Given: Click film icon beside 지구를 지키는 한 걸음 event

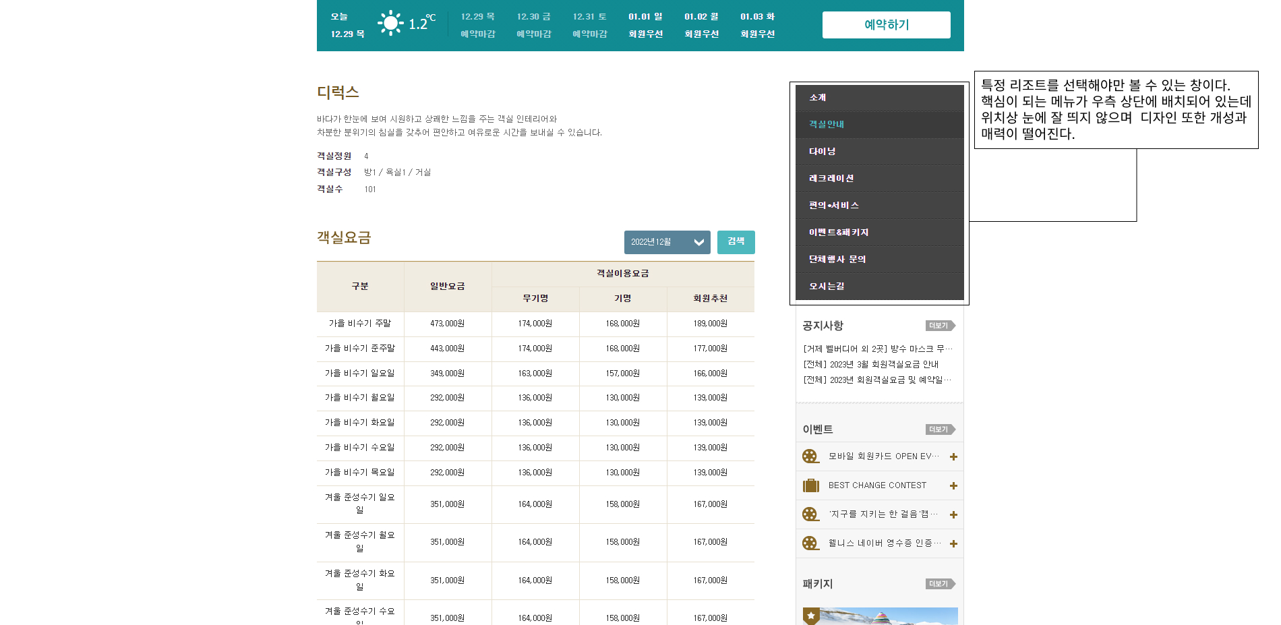Looking at the screenshot, I should click(x=810, y=514).
